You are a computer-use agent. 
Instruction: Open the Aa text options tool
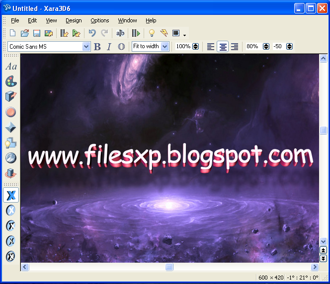(11, 67)
